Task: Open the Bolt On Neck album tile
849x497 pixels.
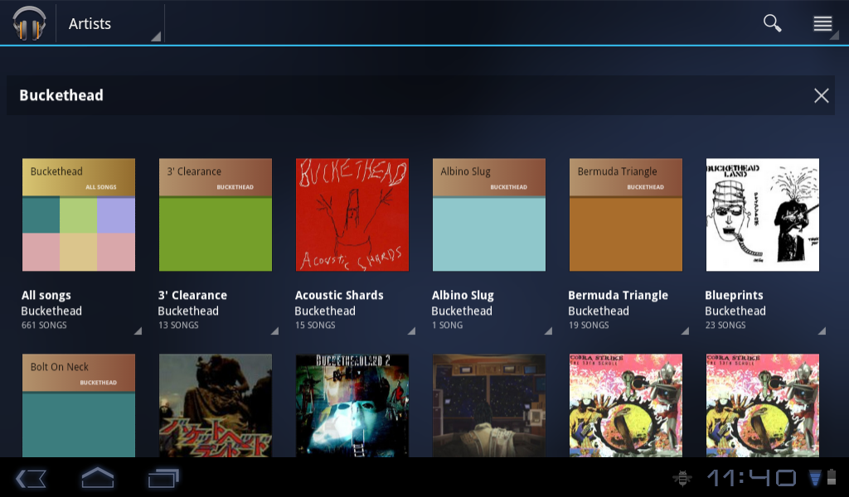Action: (79, 405)
